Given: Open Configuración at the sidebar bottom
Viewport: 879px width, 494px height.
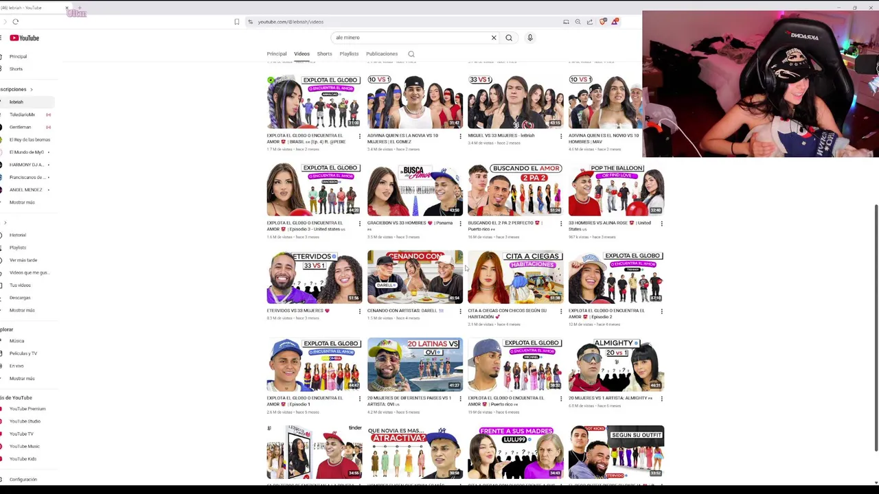Looking at the screenshot, I should pos(23,480).
